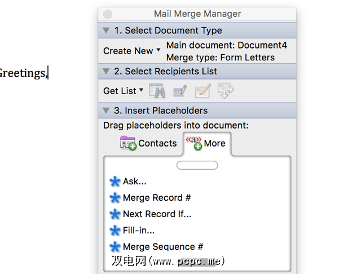Close the Mail Merge Manager window
Screen dimensions: 361x274
[108, 14]
